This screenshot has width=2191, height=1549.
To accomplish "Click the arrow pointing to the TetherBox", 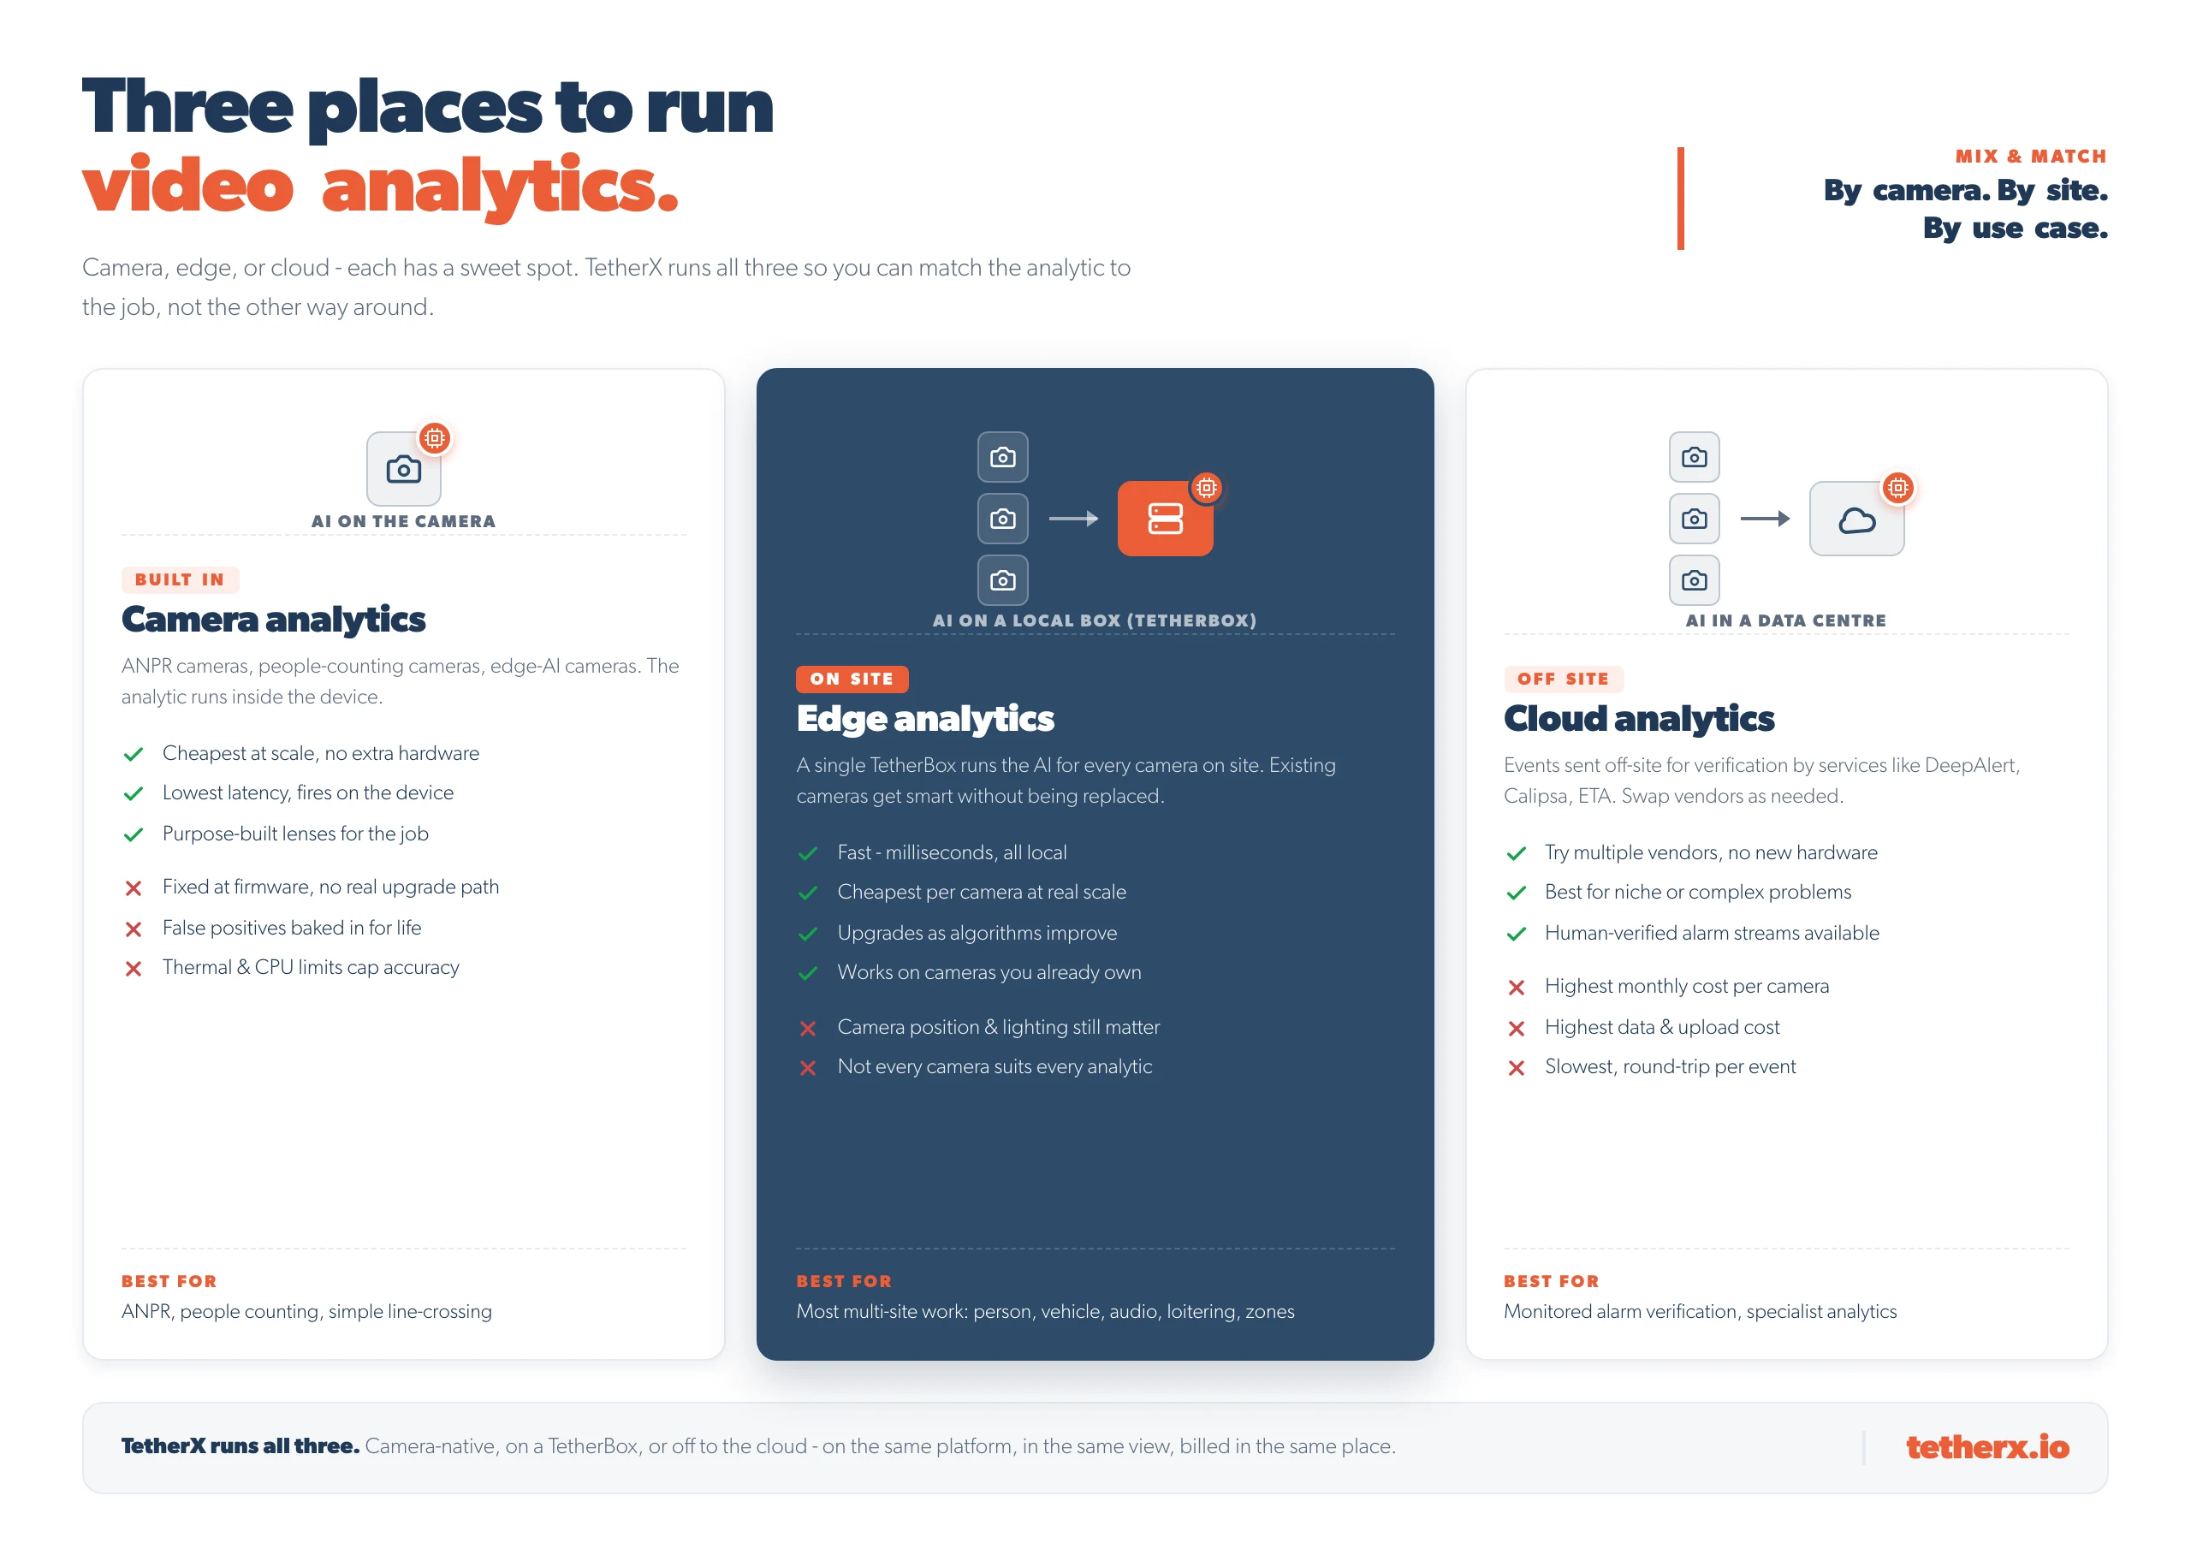I will pyautogui.click(x=1073, y=519).
